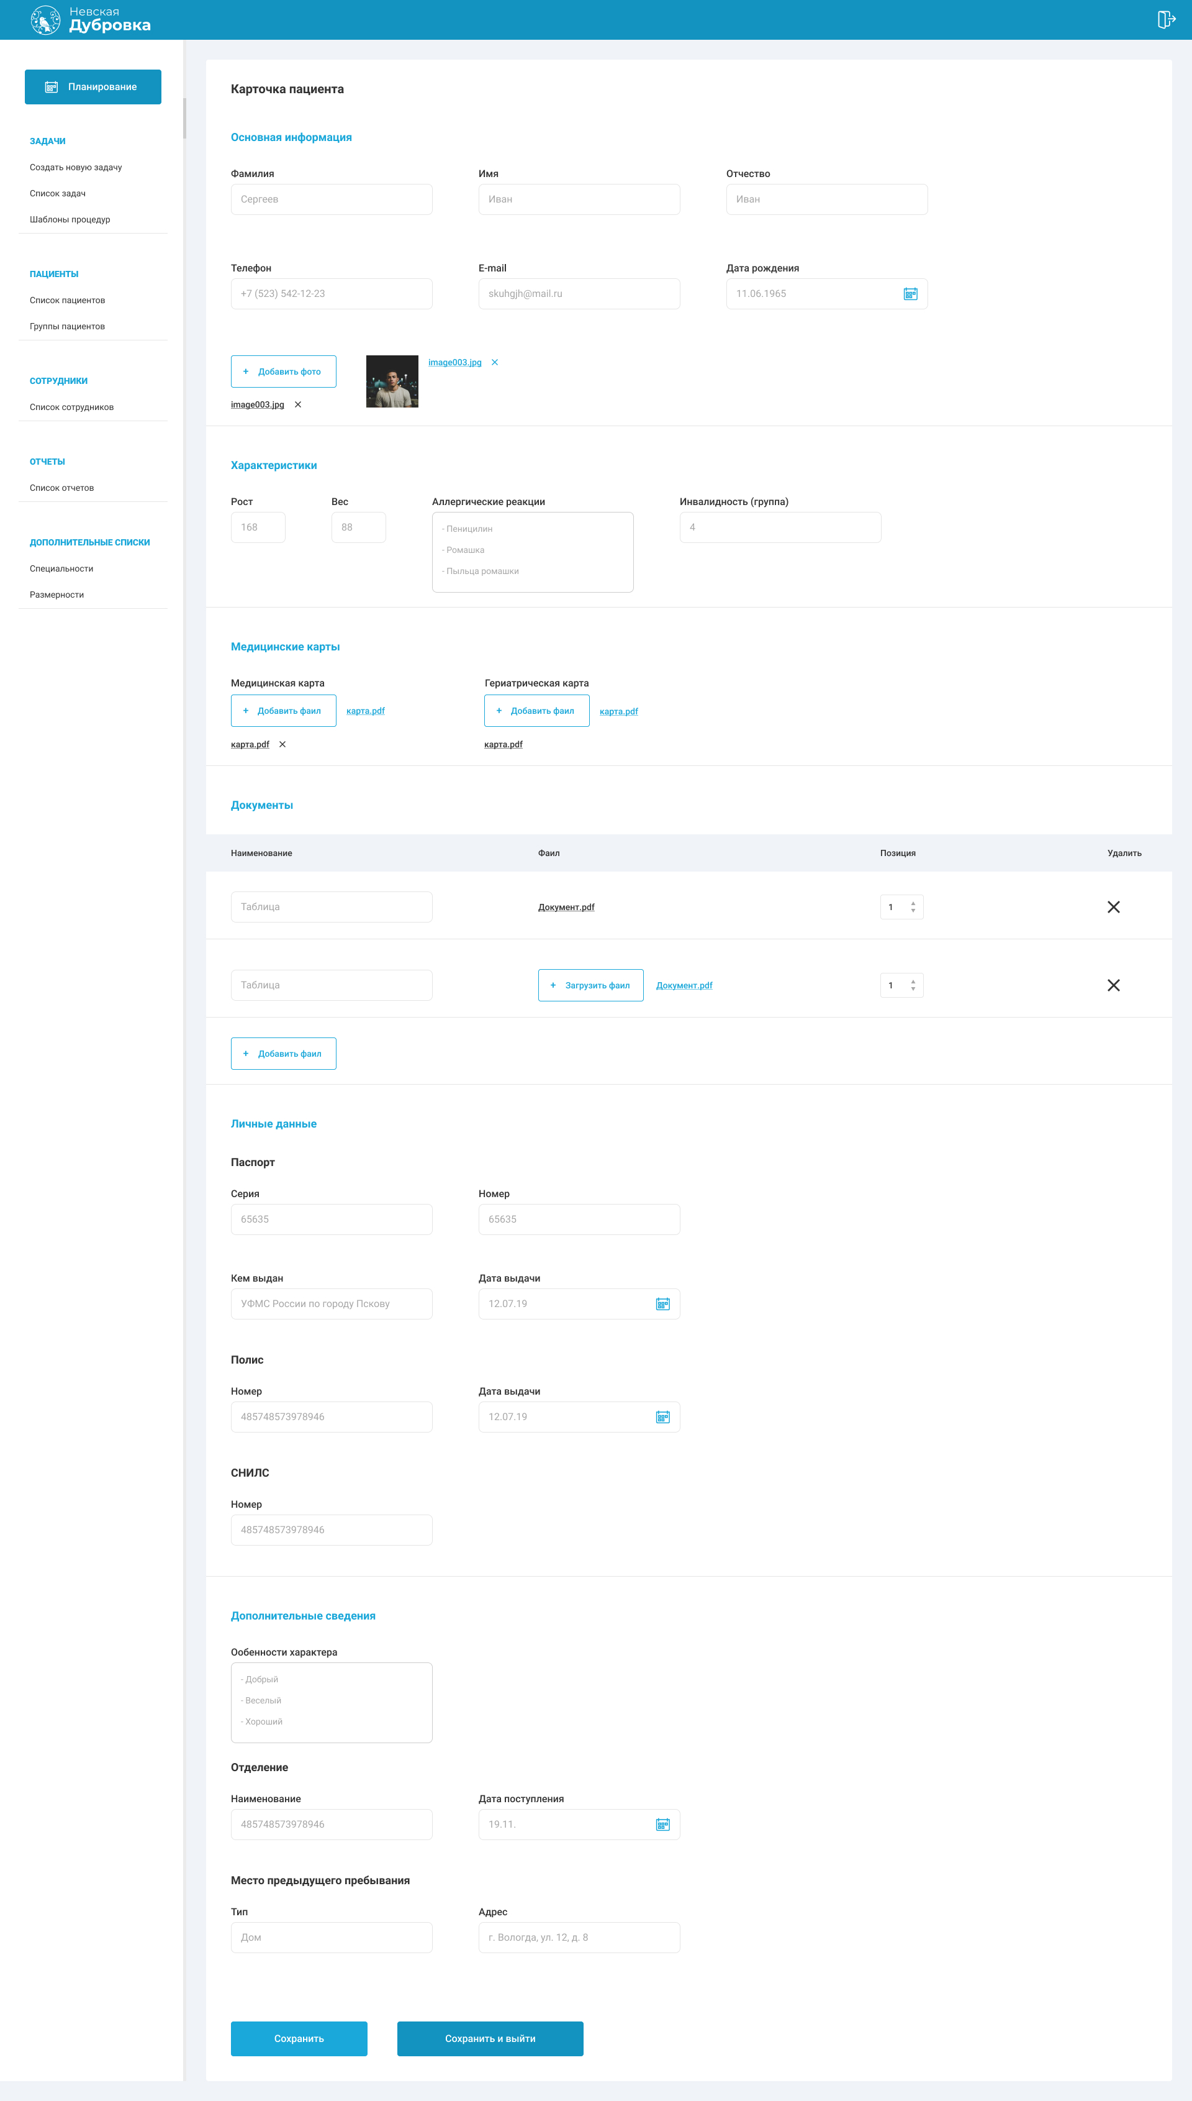Focus the Тип field with Дом
This screenshot has width=1192, height=2101.
[x=332, y=1937]
